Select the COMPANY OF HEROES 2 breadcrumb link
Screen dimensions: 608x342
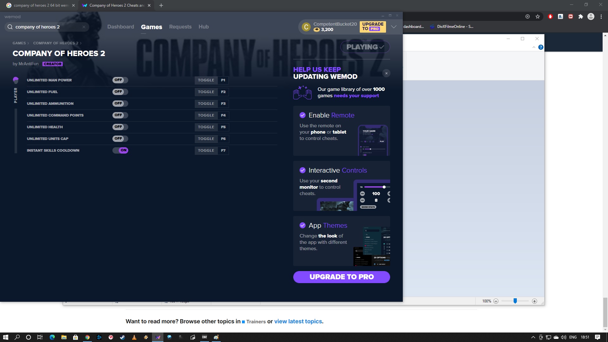pos(55,43)
